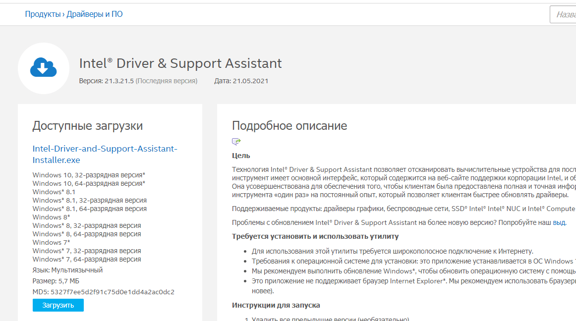Click the blue cloud download icon

point(43,67)
